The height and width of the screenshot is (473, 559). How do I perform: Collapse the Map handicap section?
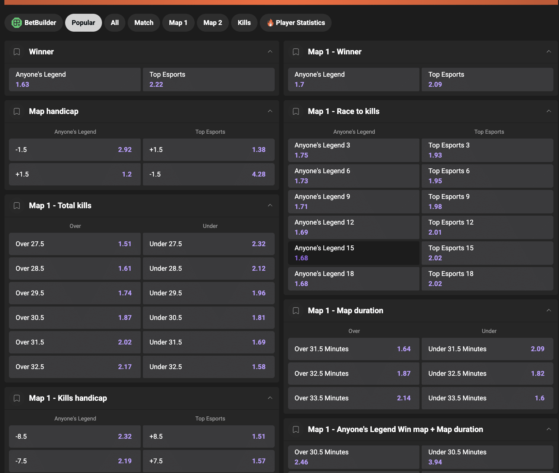point(270,111)
